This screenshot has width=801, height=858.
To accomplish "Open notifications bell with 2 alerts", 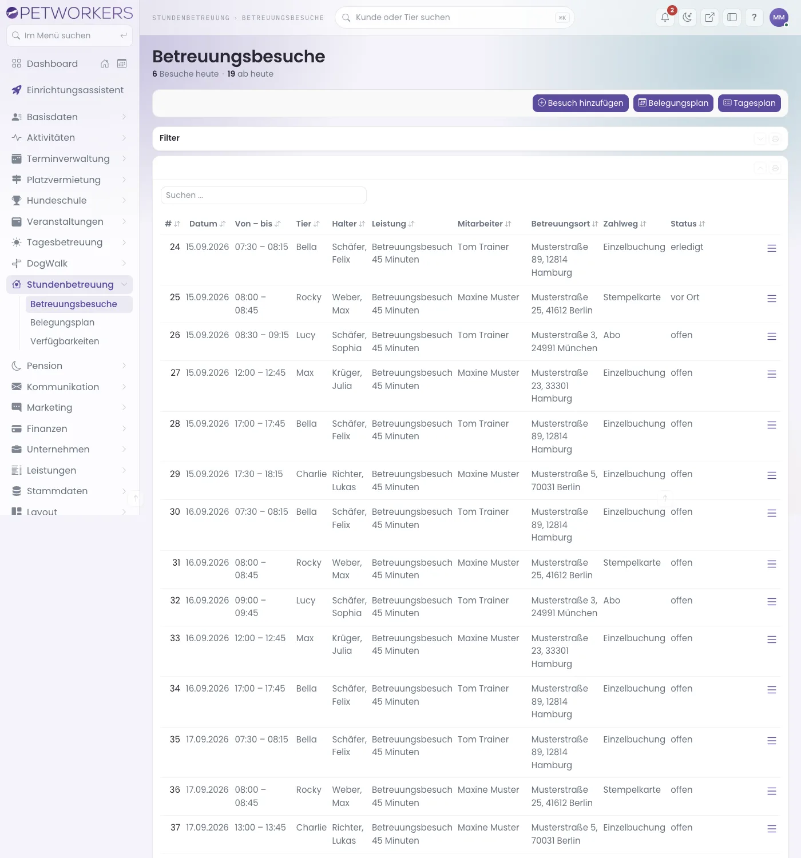I will pyautogui.click(x=665, y=17).
